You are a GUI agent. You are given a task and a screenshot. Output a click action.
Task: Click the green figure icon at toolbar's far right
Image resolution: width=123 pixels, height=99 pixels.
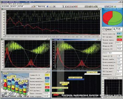point(115,6)
